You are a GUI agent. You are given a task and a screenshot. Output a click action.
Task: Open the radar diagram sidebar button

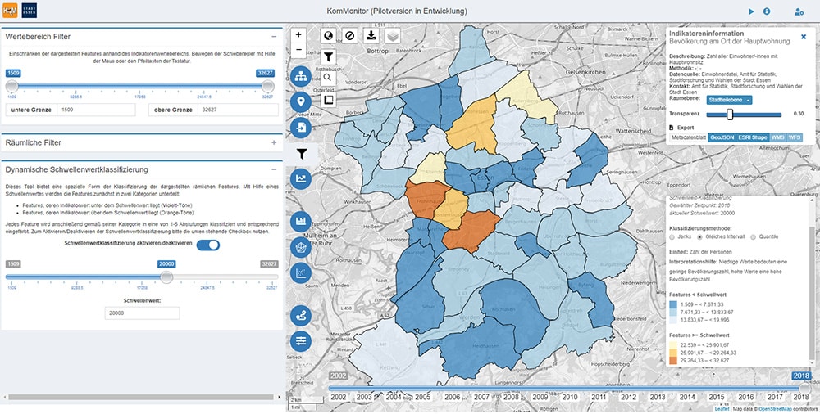tap(301, 247)
